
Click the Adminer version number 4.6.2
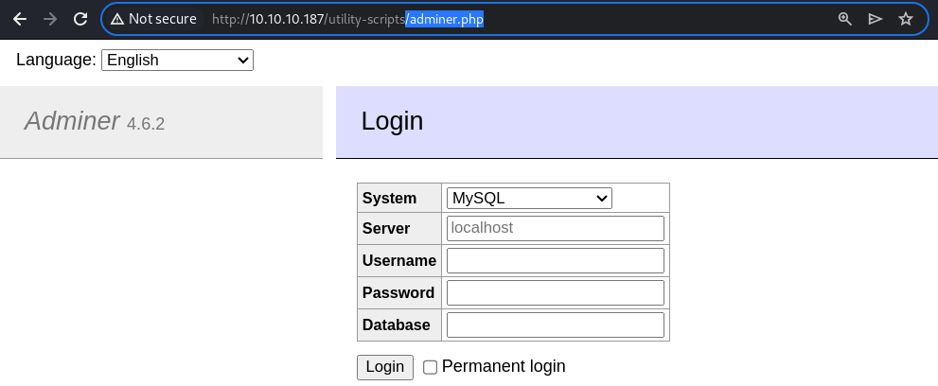tap(146, 124)
